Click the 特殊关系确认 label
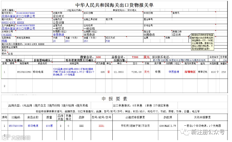Viewport: 232px width, 142px height. [14, 60]
